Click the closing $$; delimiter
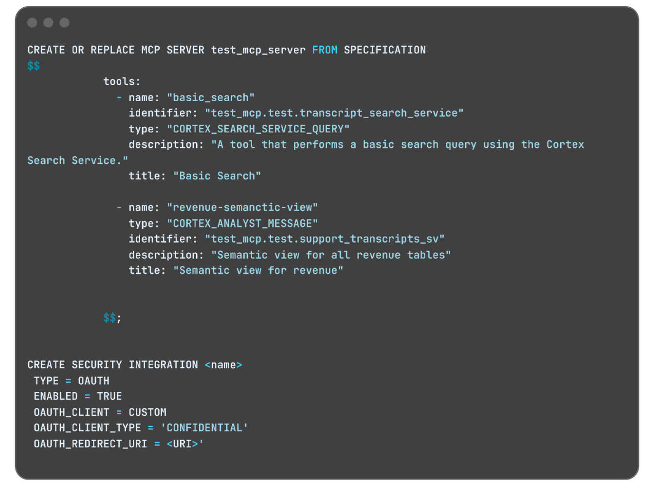This screenshot has height=496, width=657. point(111,318)
